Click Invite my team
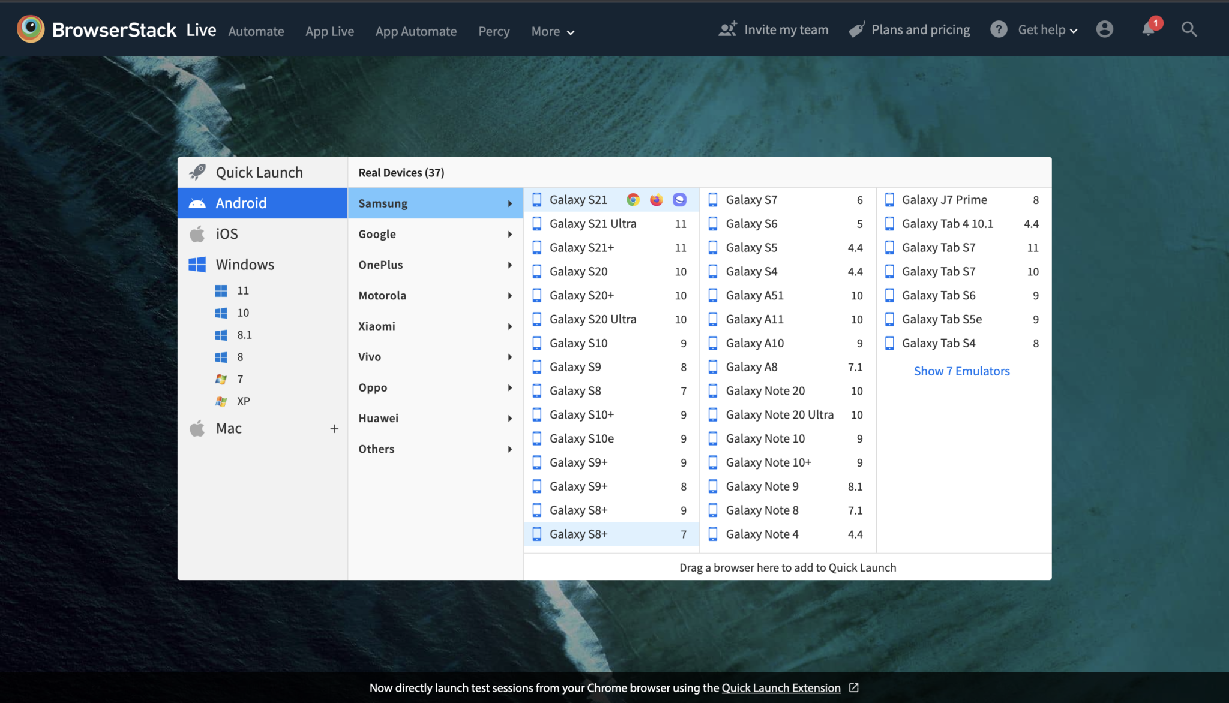1229x703 pixels. coord(774,30)
